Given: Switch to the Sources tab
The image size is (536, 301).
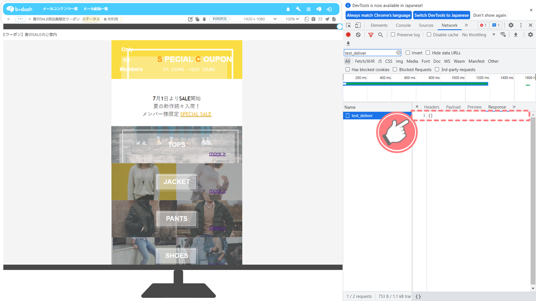Looking at the screenshot, I should click(426, 25).
